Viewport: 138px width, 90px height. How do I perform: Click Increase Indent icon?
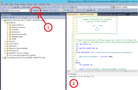tap(91, 11)
